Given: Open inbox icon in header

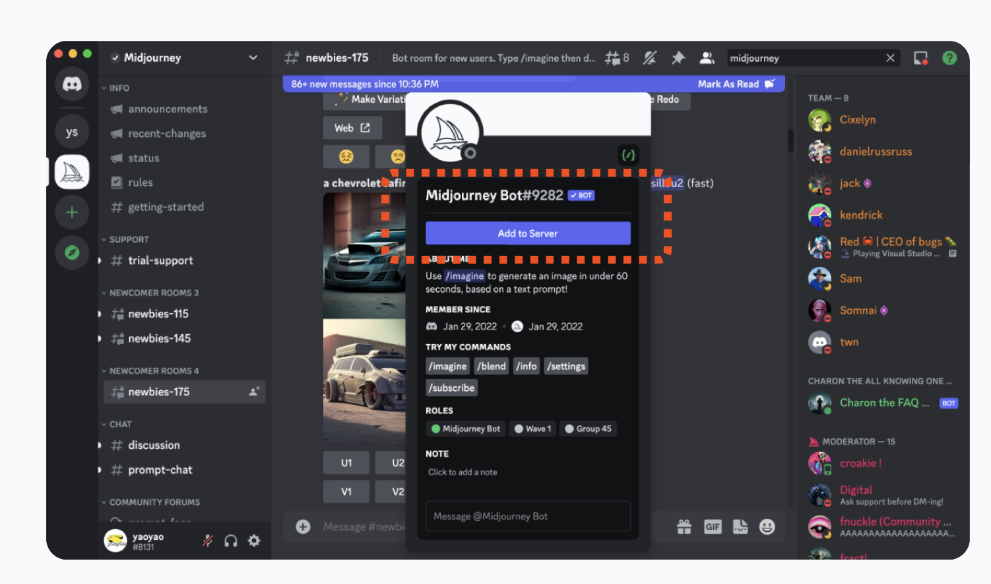Looking at the screenshot, I should point(921,58).
